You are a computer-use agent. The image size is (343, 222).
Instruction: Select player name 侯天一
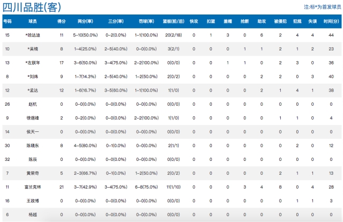point(33,132)
